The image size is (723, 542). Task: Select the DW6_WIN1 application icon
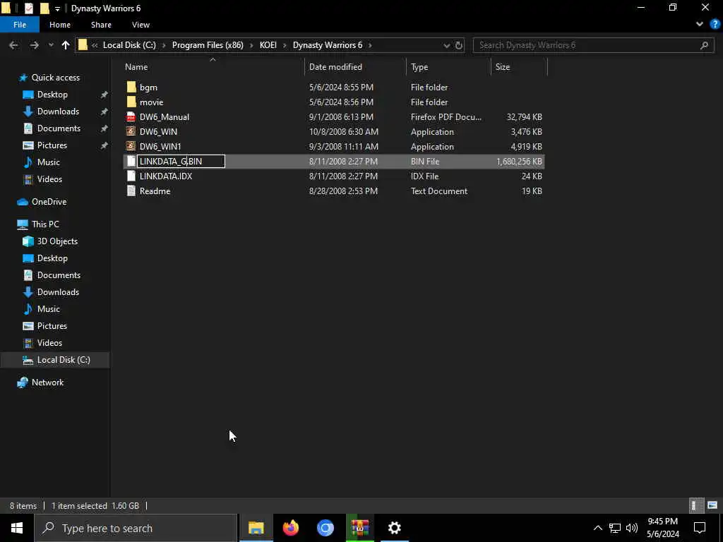pyautogui.click(x=131, y=147)
